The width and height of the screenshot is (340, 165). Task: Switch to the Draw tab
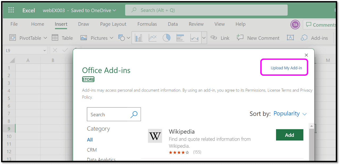click(x=84, y=24)
